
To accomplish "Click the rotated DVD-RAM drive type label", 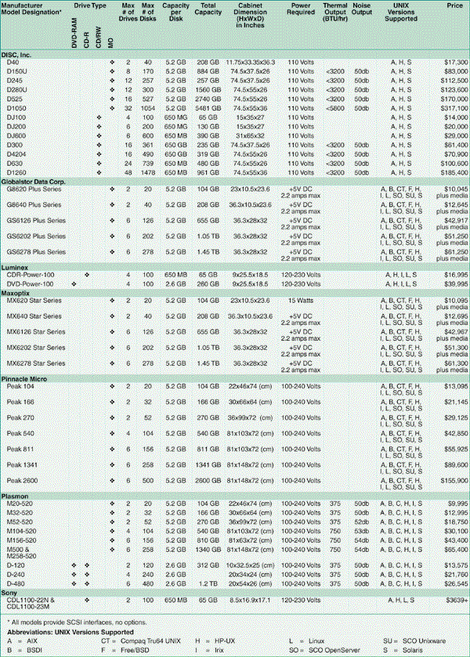I will coord(74,33).
